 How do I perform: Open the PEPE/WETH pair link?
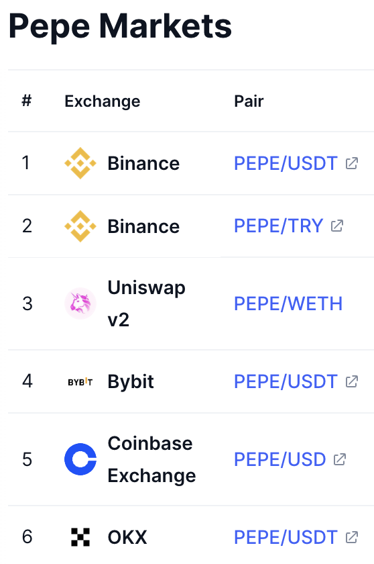[x=288, y=303]
